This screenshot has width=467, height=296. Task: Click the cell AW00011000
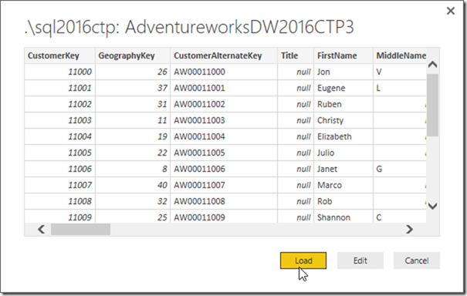(224, 72)
